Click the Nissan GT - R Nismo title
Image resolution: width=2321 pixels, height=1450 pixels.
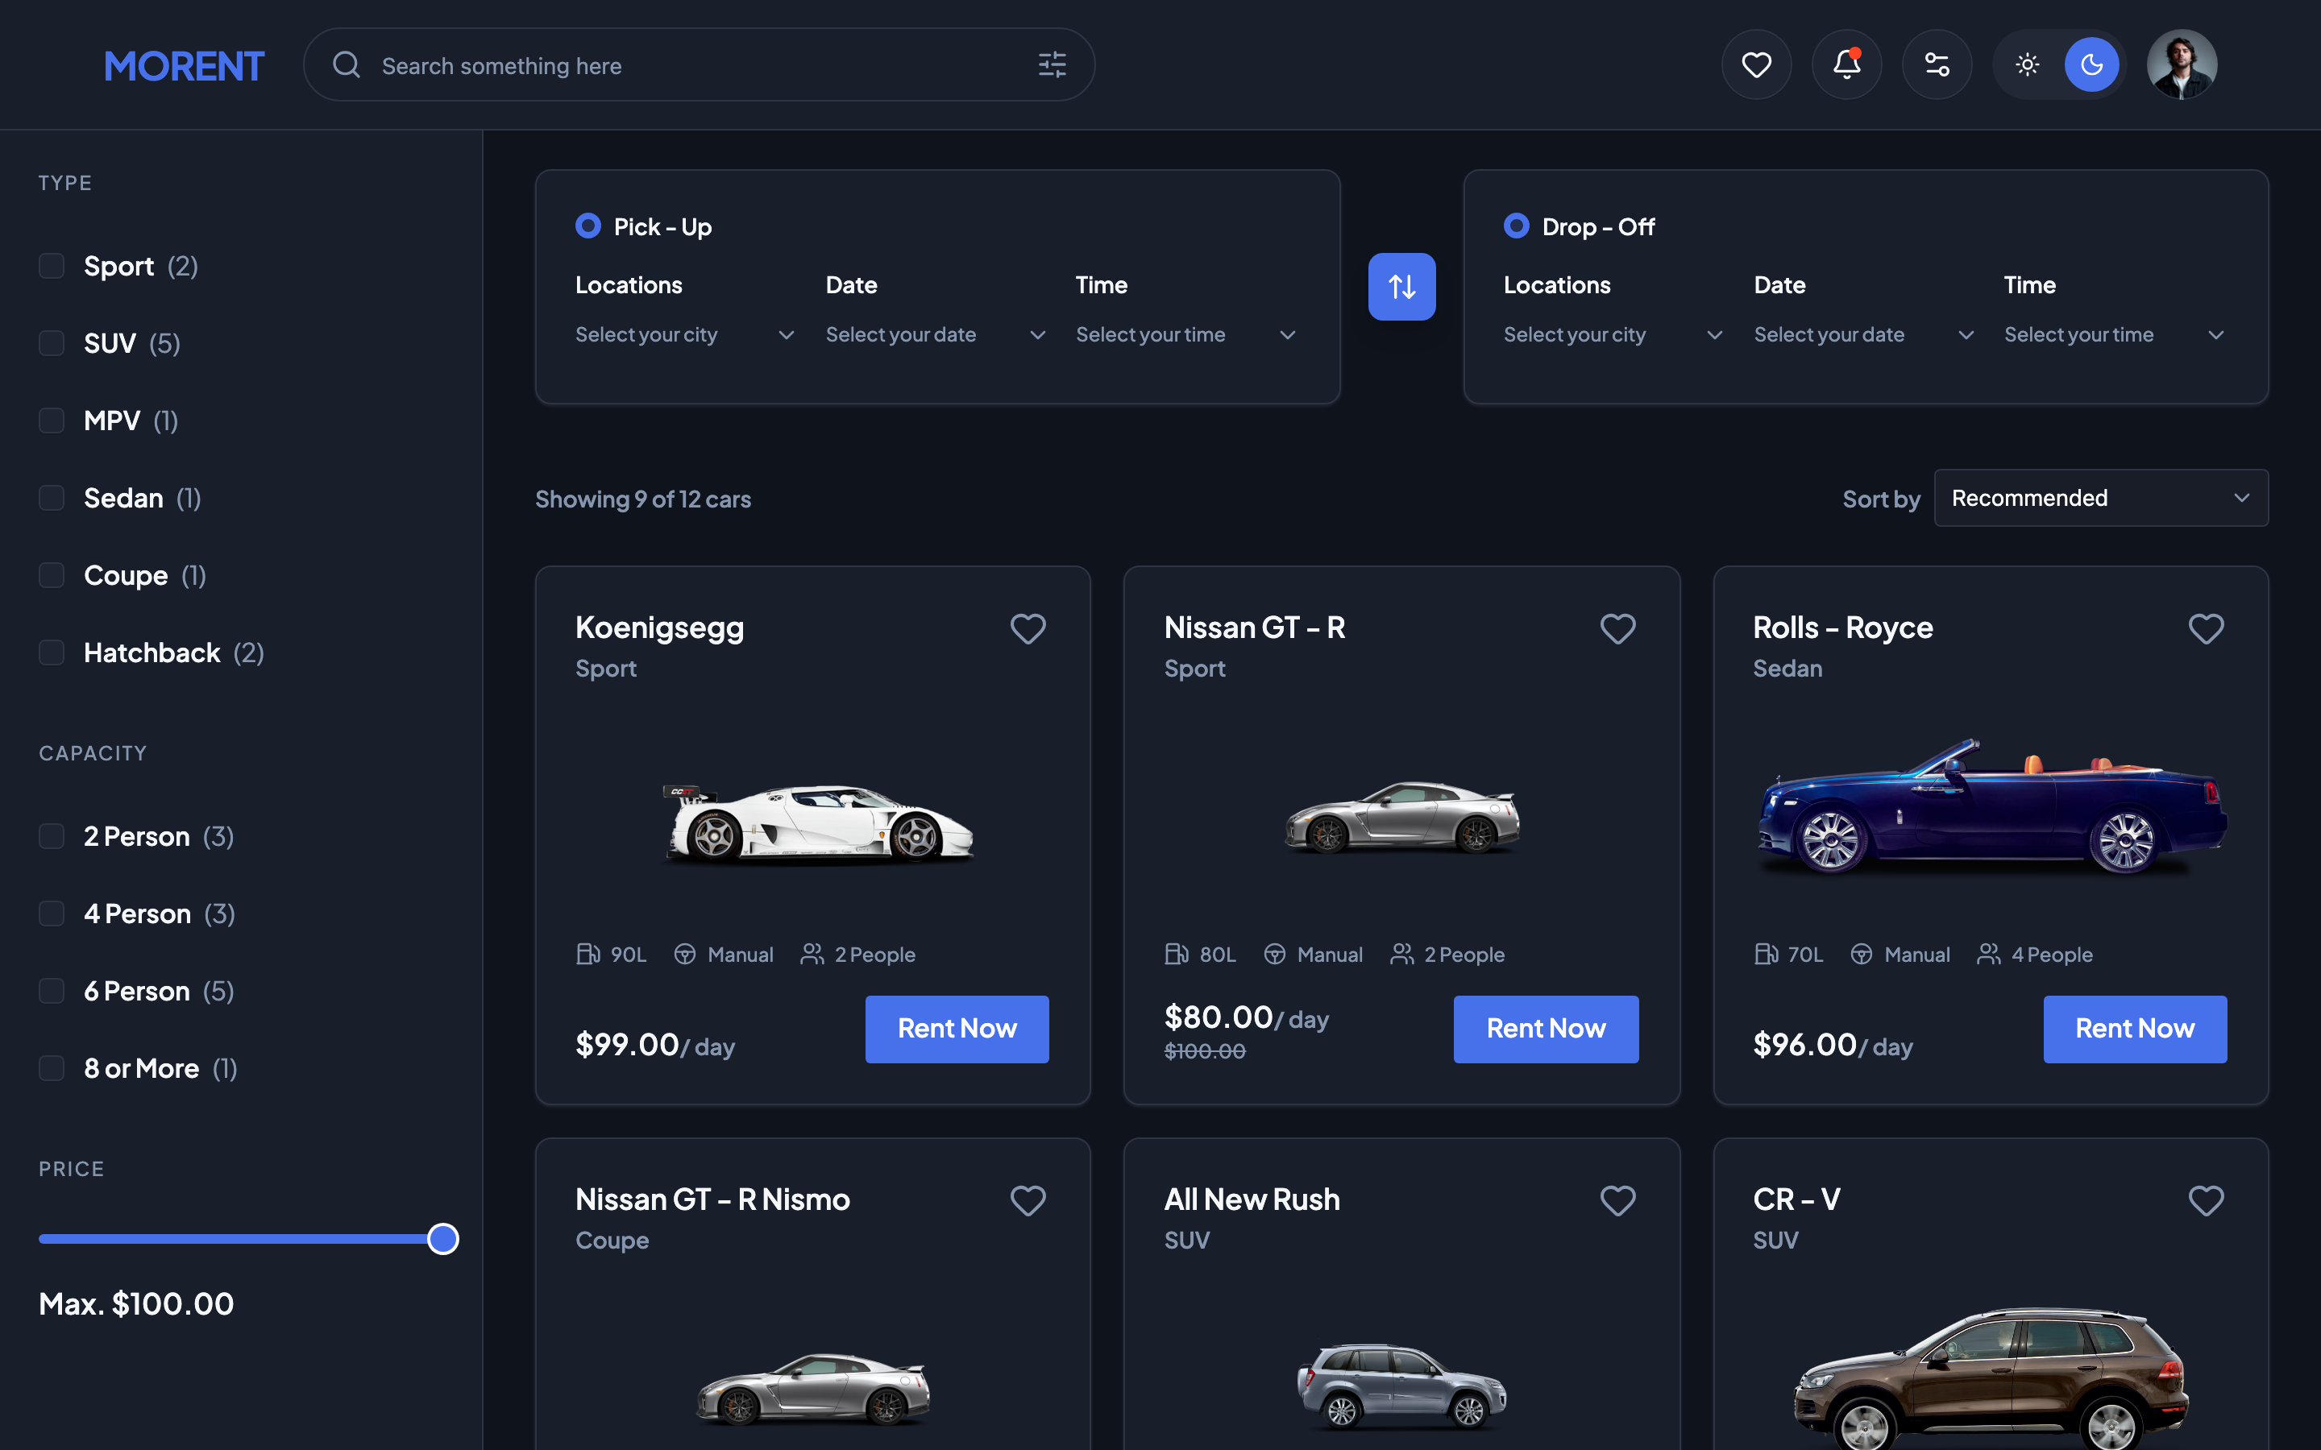coord(712,1199)
